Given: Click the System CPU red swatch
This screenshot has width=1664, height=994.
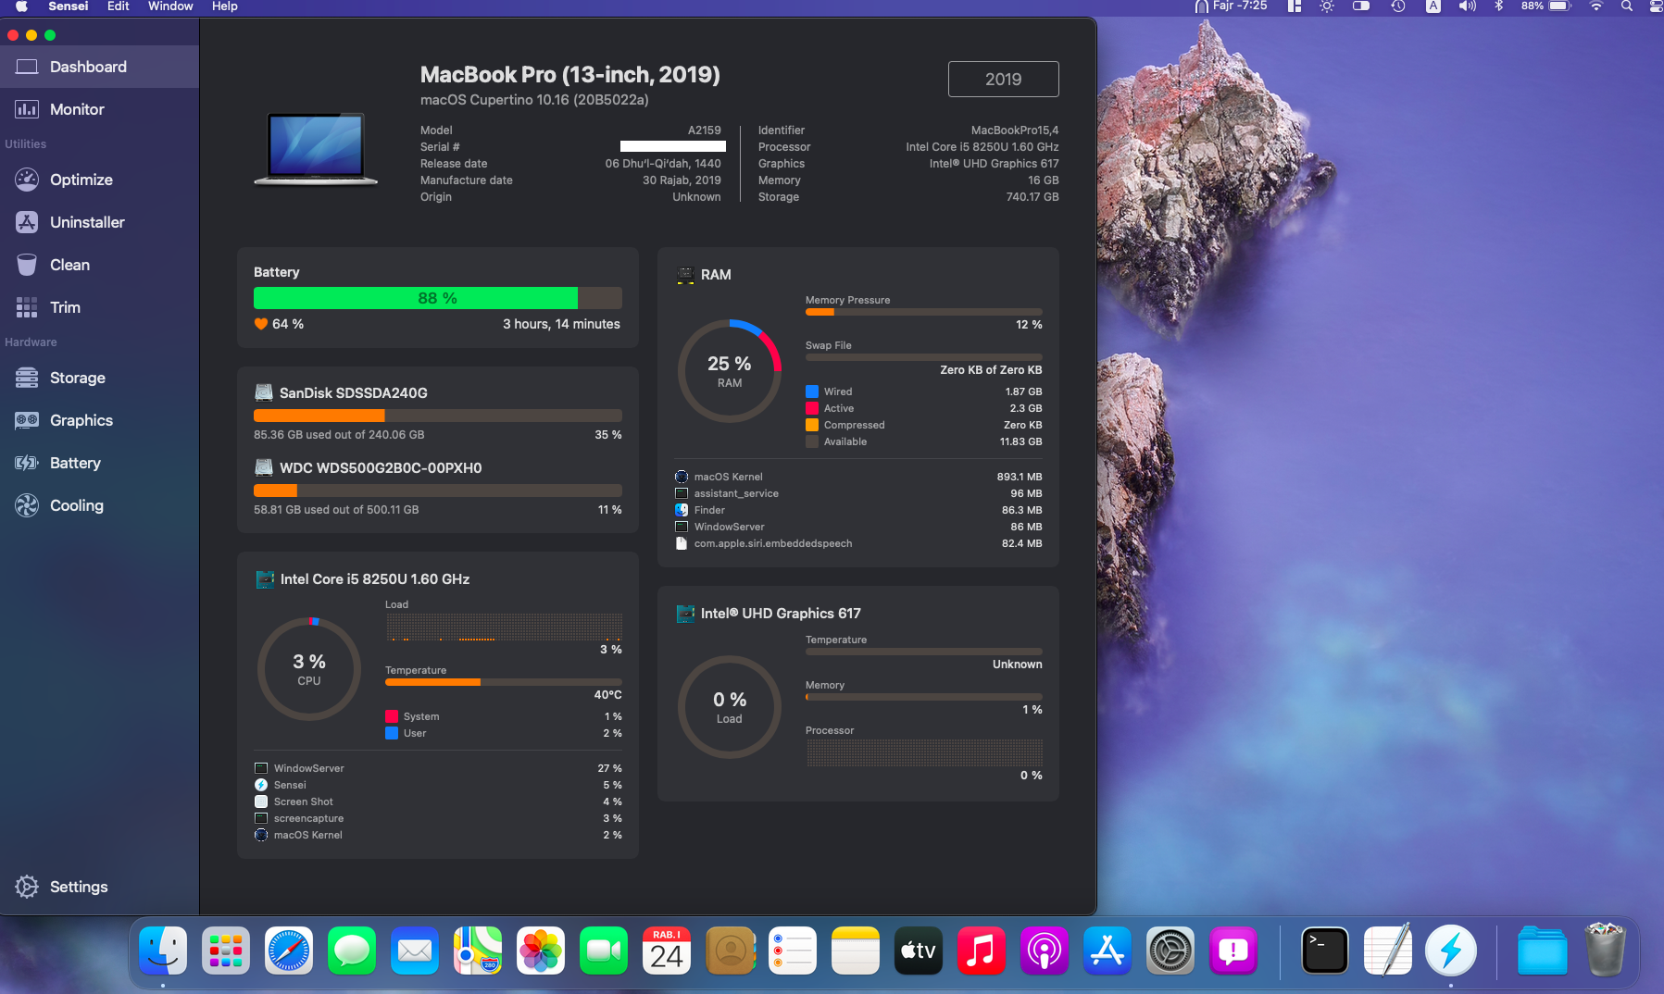Looking at the screenshot, I should click(x=392, y=716).
